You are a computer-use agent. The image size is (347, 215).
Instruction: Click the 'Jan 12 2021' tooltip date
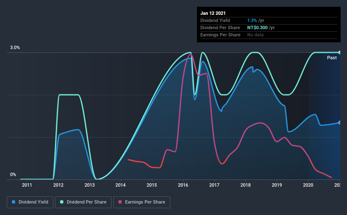click(213, 13)
